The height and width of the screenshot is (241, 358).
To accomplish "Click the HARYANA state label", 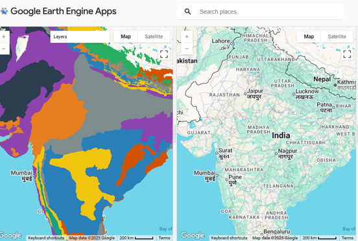I will pyautogui.click(x=248, y=69).
